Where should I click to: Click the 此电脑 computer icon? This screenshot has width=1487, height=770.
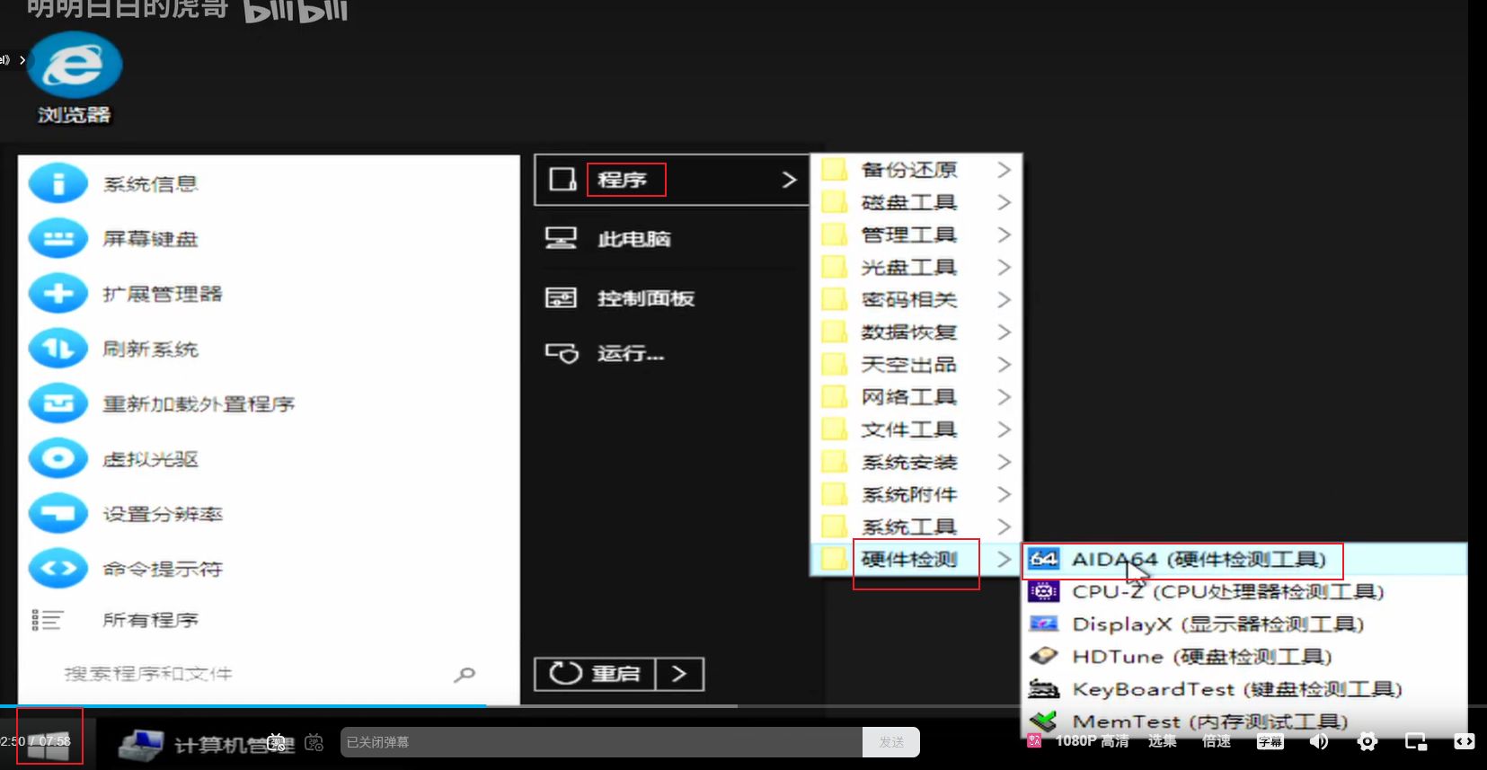[x=561, y=238]
